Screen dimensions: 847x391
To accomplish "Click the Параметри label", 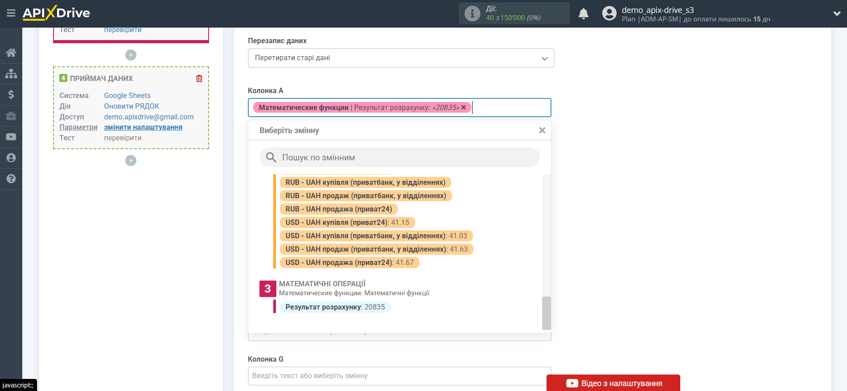I will click(78, 127).
